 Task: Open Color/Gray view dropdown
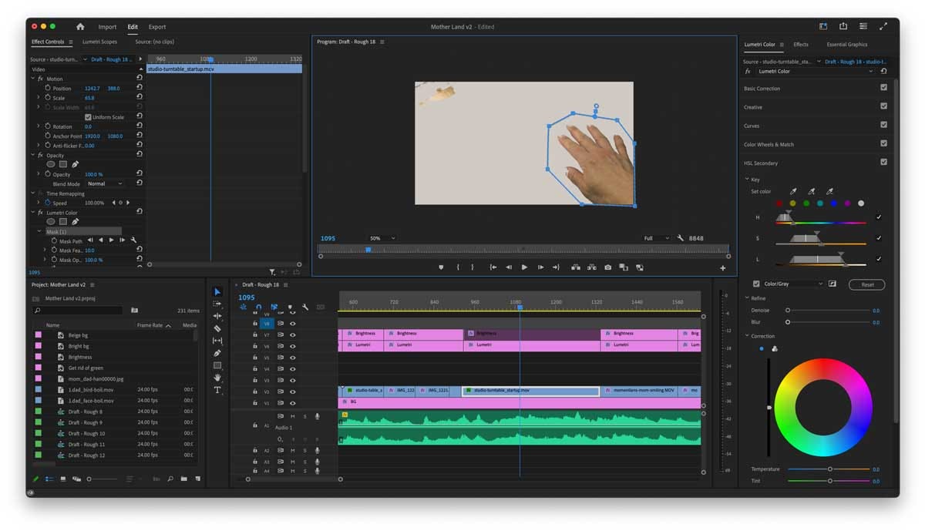793,284
